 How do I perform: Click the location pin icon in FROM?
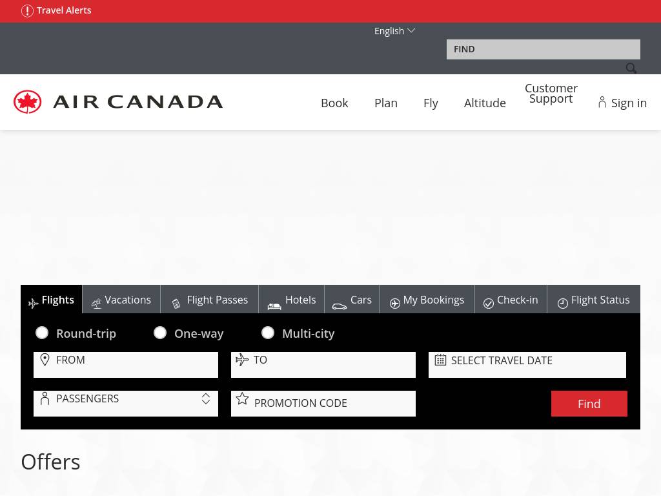45,360
